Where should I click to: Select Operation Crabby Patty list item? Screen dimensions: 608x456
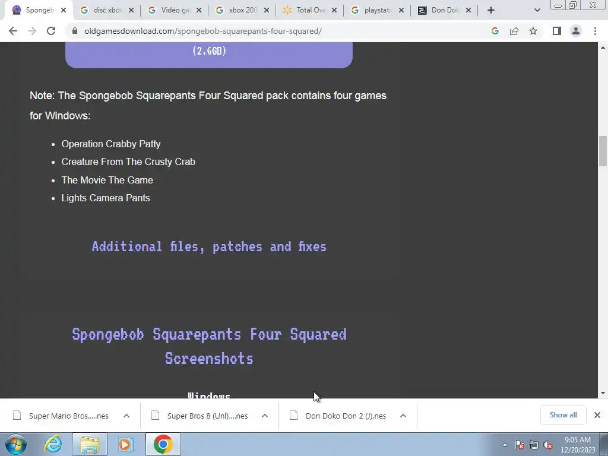tap(111, 144)
